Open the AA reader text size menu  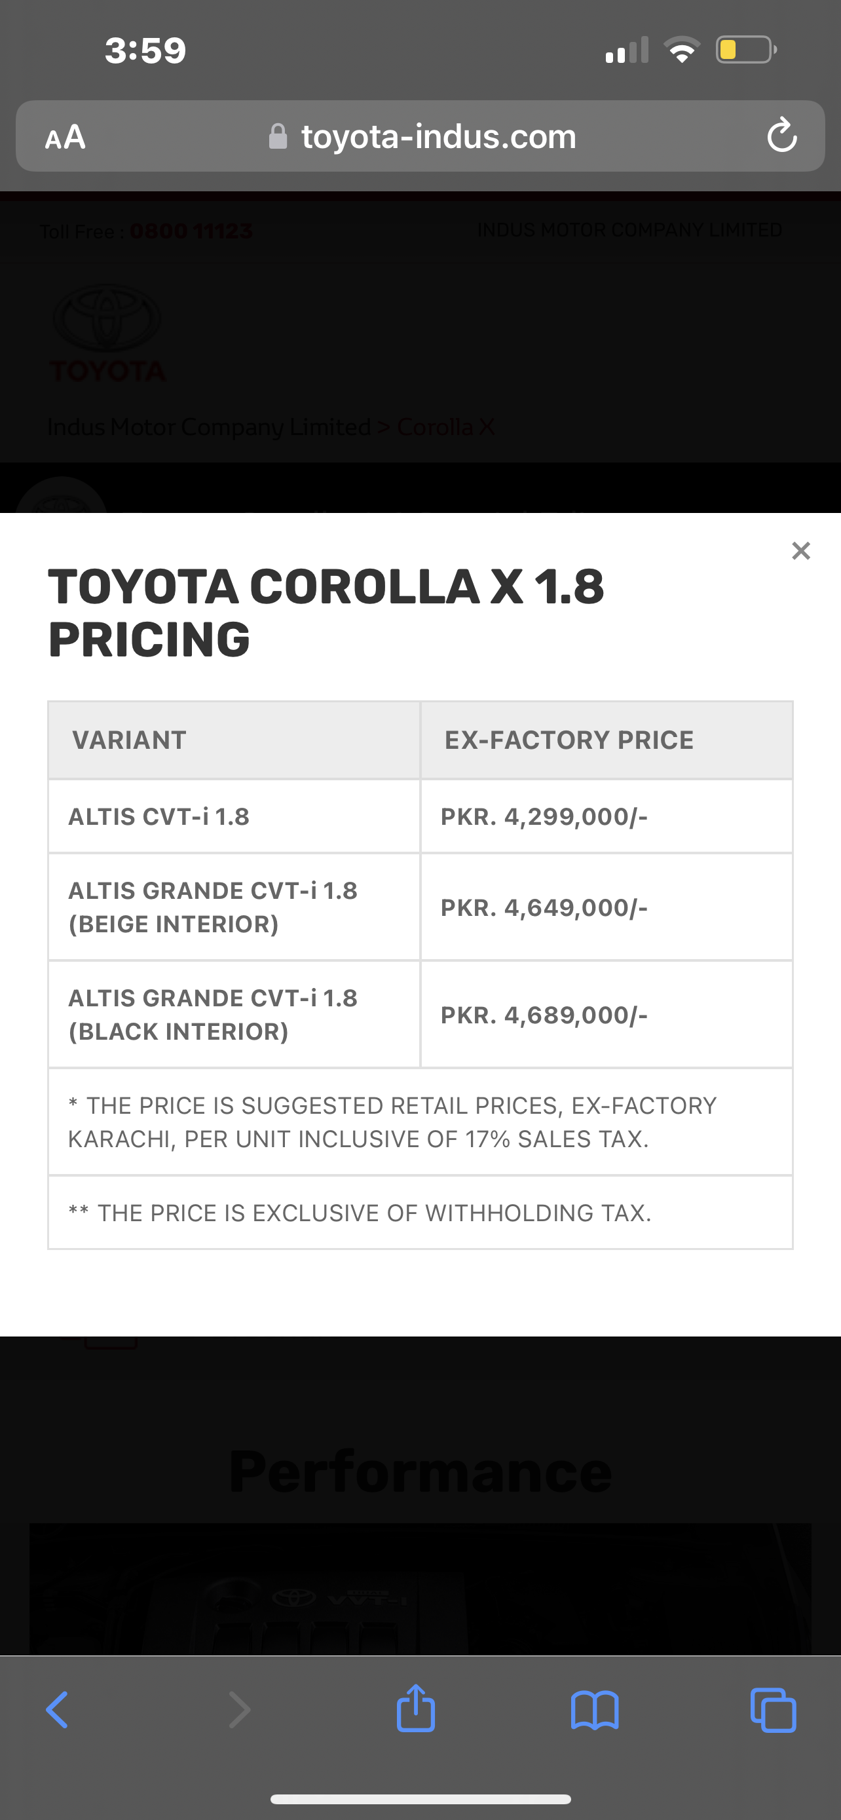[65, 137]
